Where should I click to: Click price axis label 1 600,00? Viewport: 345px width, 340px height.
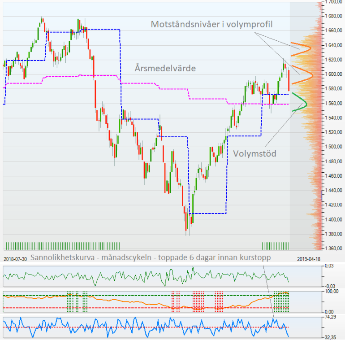pos(333,74)
